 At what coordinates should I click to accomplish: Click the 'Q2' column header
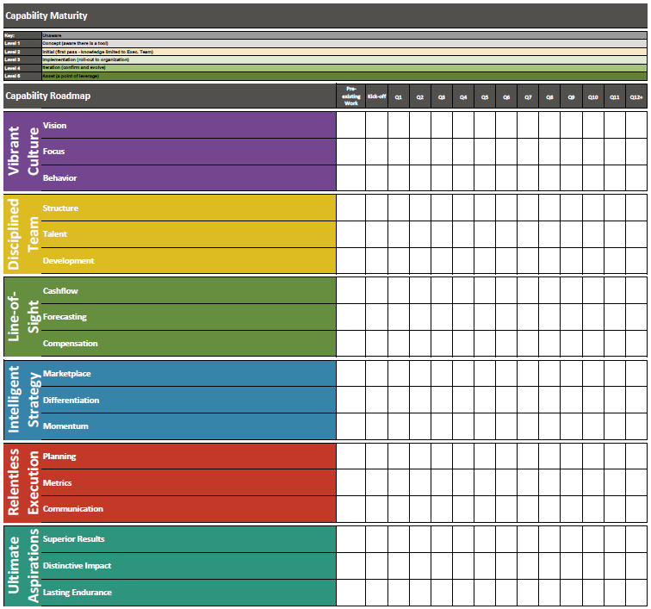(420, 96)
